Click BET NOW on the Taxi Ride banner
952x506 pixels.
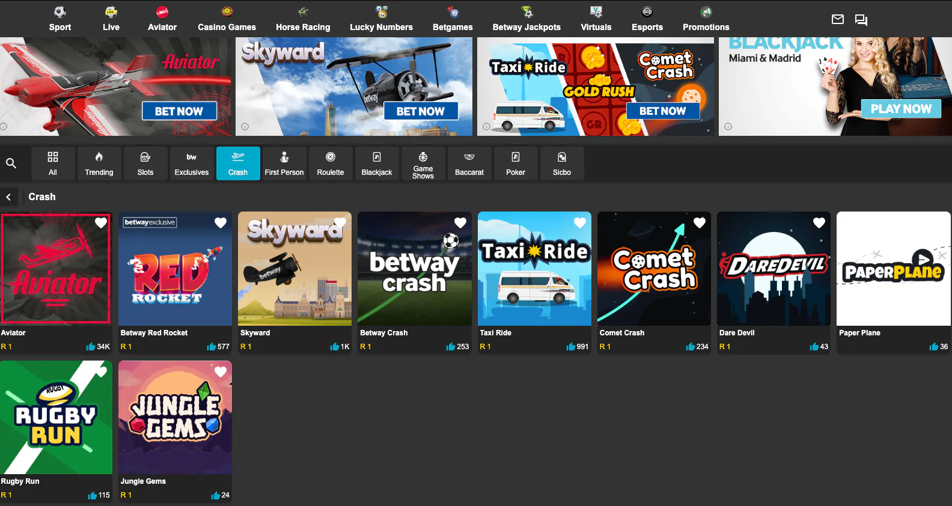pos(663,111)
